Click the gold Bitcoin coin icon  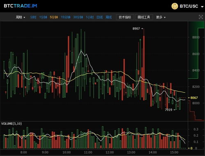coord(175,6)
